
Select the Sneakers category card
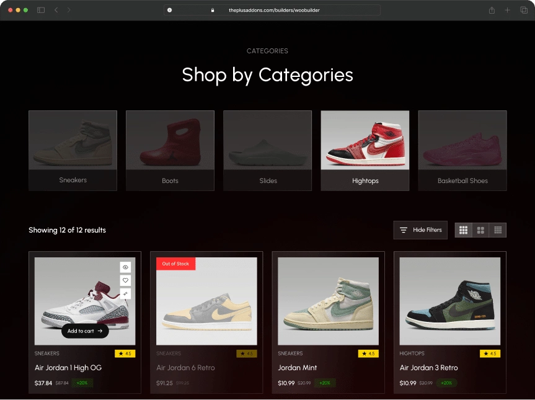click(x=73, y=151)
